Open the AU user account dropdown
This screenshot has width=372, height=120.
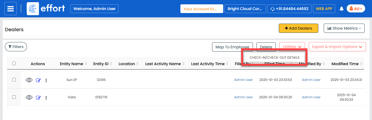point(356,9)
